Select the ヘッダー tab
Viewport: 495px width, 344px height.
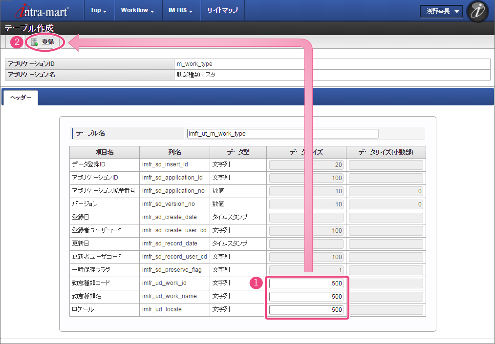coord(21,98)
